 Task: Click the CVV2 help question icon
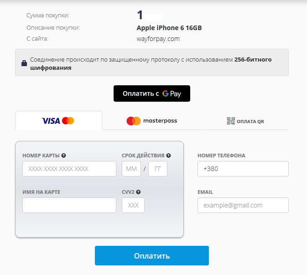pyautogui.click(x=138, y=192)
